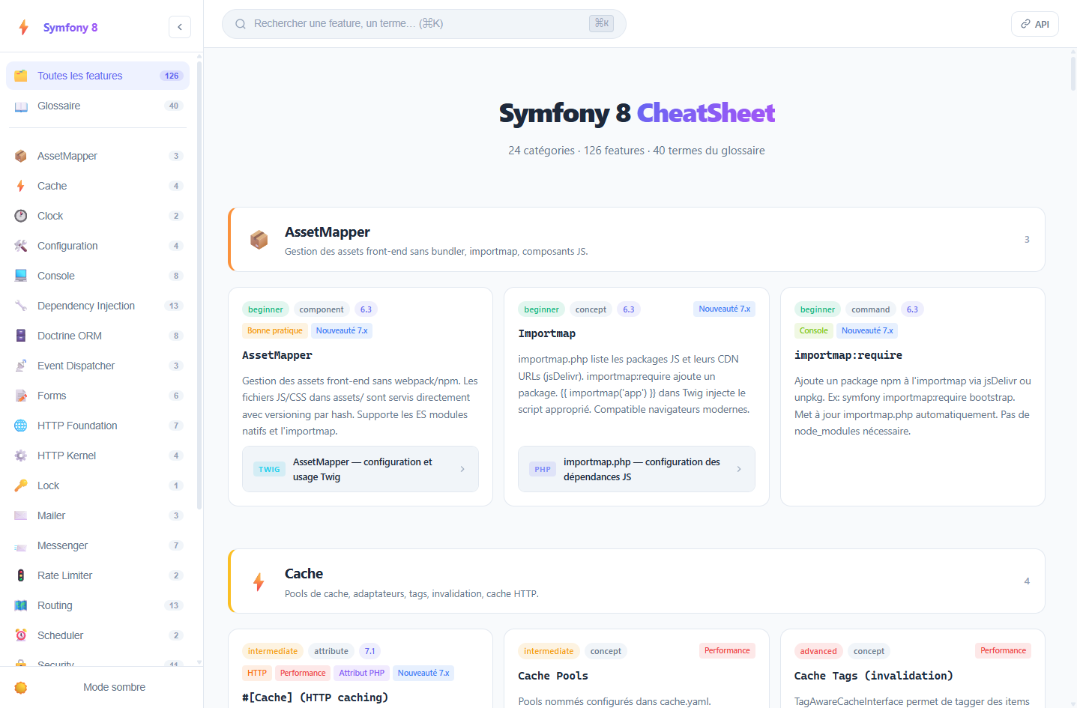Open the AssetMapper feature card title

click(x=277, y=355)
